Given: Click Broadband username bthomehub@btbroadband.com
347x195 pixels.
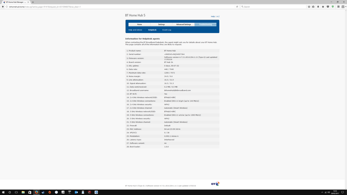Looking at the screenshot, I should (177, 91).
